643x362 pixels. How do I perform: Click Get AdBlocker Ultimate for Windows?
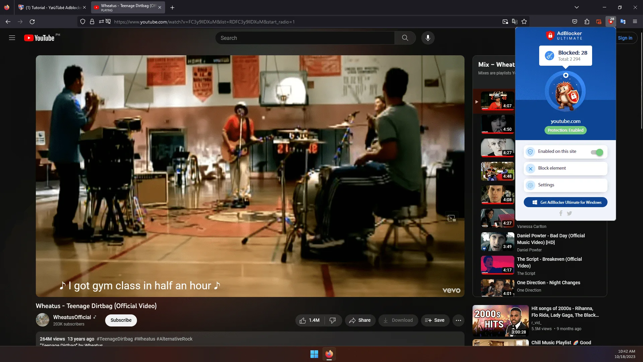(x=565, y=202)
